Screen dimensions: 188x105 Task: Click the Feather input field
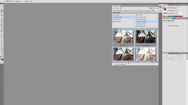point(22,1)
